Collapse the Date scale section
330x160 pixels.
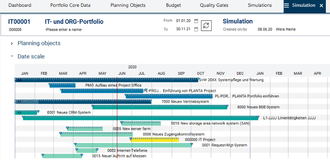[12, 57]
